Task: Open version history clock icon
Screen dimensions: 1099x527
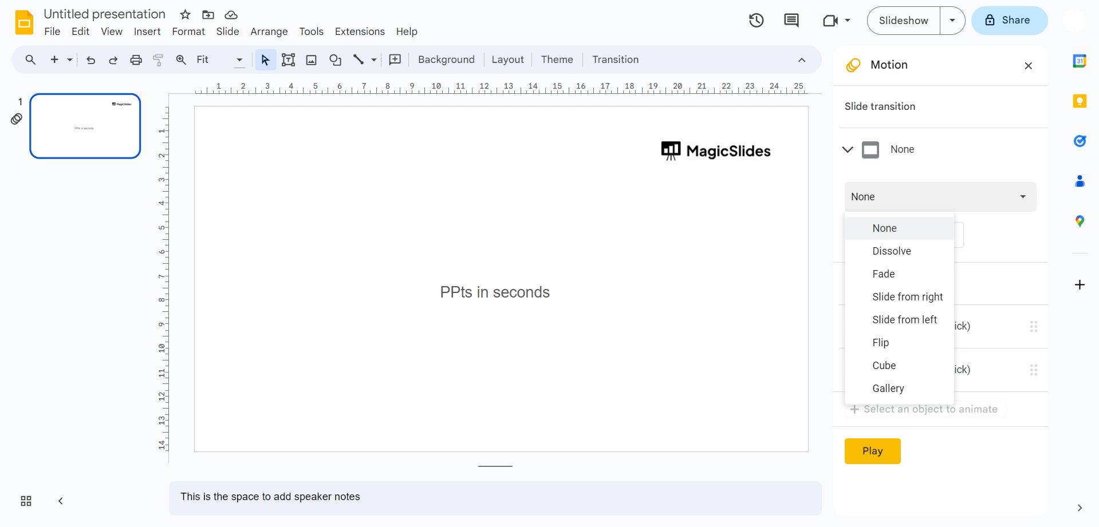Action: coord(757,21)
